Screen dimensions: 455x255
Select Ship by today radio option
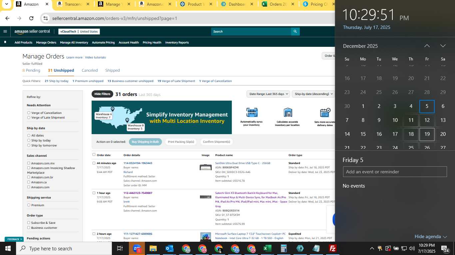(x=29, y=140)
